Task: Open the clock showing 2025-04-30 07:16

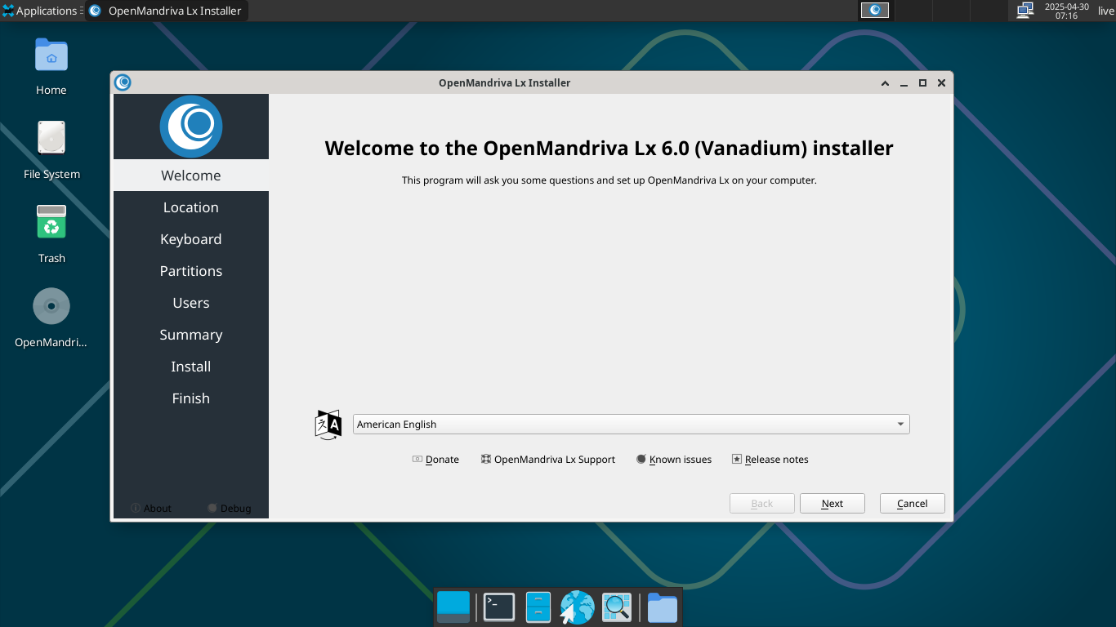Action: (1066, 11)
